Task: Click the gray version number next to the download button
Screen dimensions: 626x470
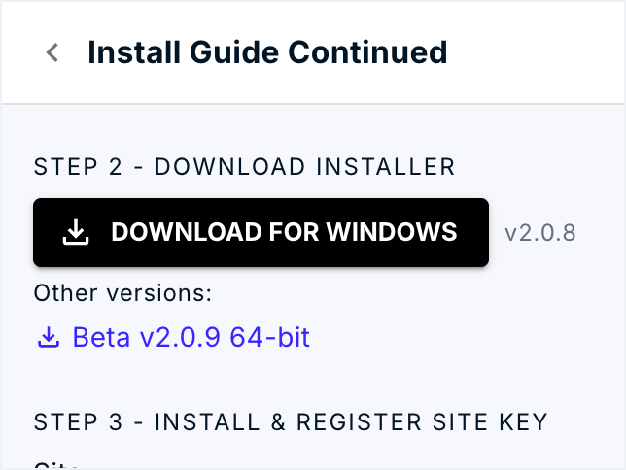Action: click(540, 233)
